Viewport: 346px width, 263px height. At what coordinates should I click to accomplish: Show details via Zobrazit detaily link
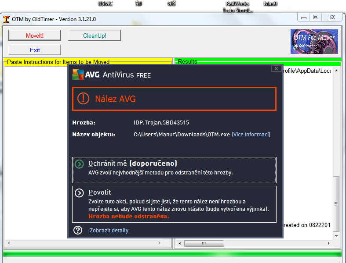pyautogui.click(x=109, y=230)
